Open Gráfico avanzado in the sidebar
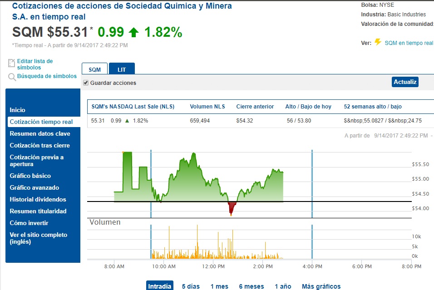434x290 pixels. click(35, 187)
